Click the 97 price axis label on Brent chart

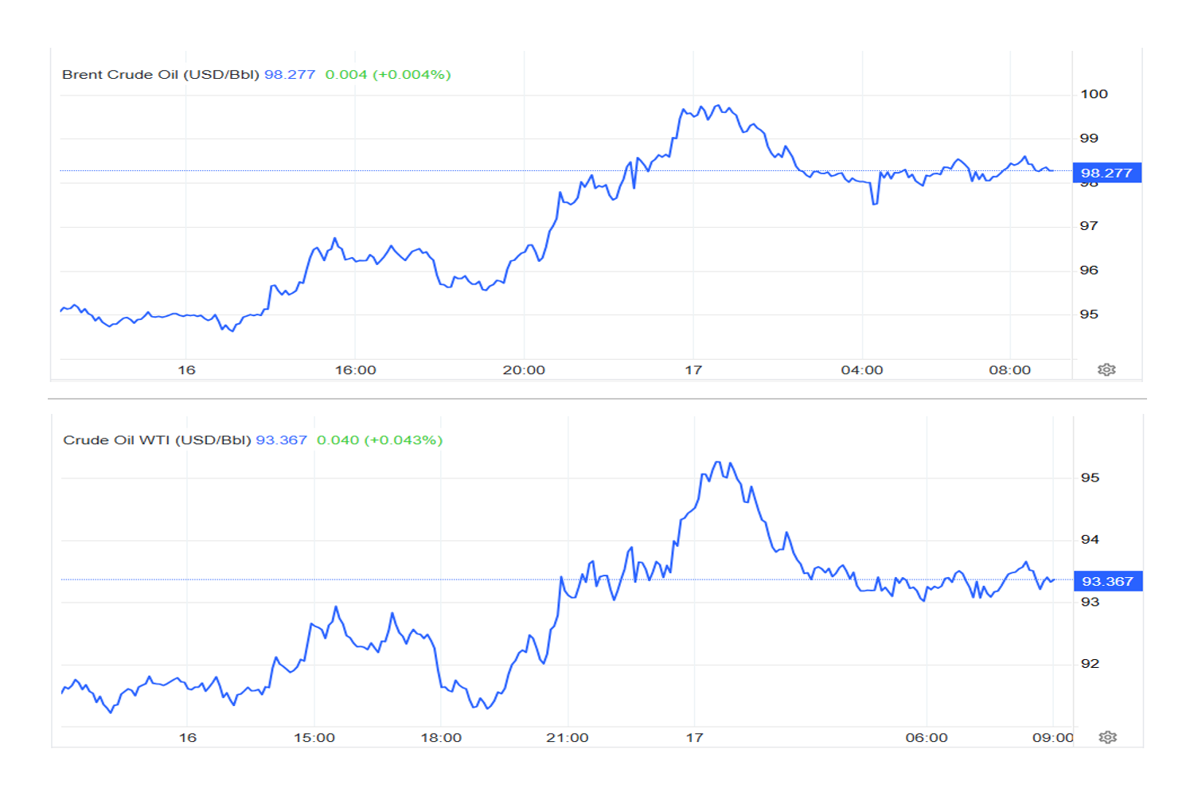point(1088,226)
